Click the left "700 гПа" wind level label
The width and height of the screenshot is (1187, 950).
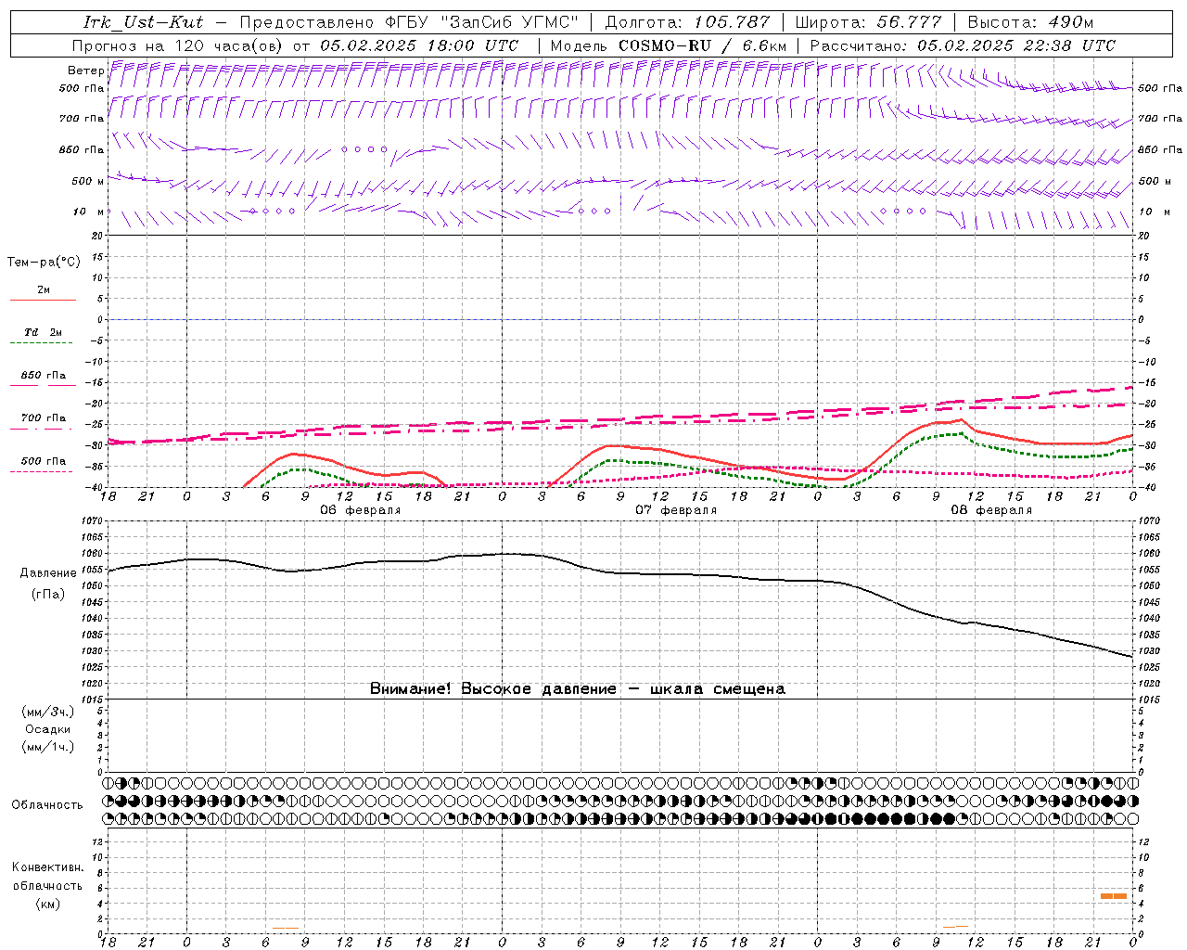pos(82,119)
